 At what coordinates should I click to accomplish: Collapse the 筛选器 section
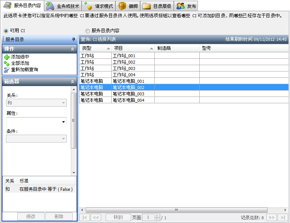[x=73, y=81]
